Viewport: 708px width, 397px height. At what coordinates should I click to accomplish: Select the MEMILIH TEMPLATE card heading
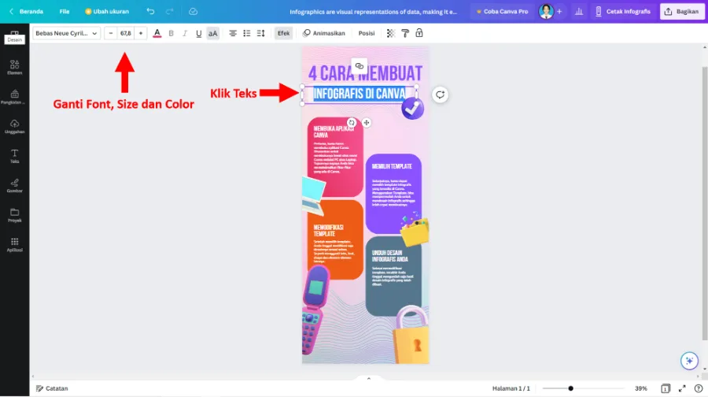pyautogui.click(x=392, y=166)
